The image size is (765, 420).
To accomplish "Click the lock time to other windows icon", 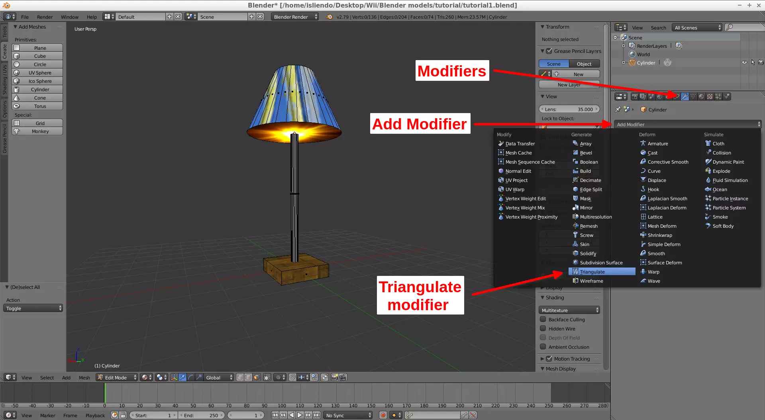I will pyautogui.click(x=123, y=415).
